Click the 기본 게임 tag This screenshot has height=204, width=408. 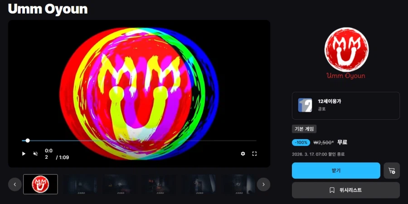[304, 129]
